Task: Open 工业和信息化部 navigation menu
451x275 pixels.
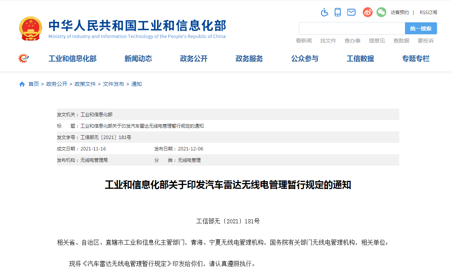Action: click(73, 58)
